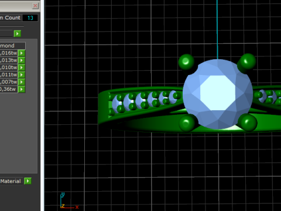The image size is (281, 211).
Task: Select the ,011tw diamond entry
Action: [9, 74]
